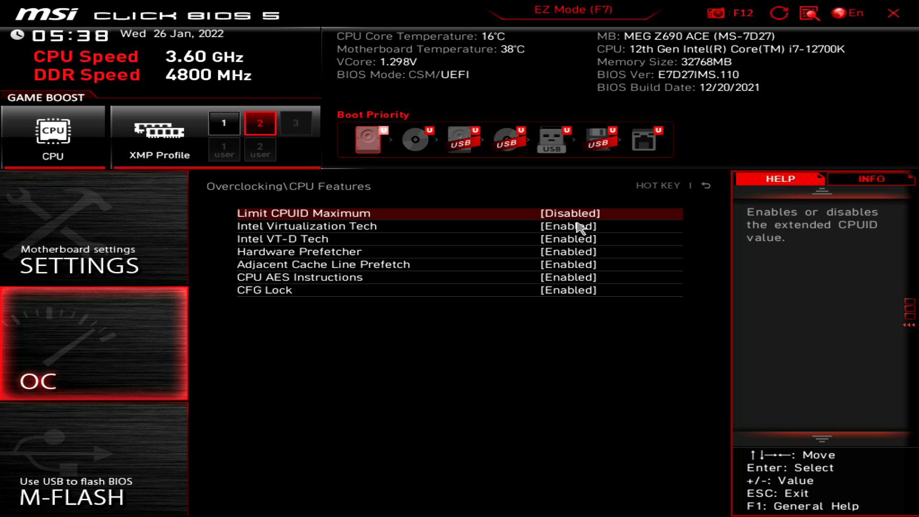Select XMP Profile user preset 2
The height and width of the screenshot is (517, 919).
pyautogui.click(x=259, y=149)
